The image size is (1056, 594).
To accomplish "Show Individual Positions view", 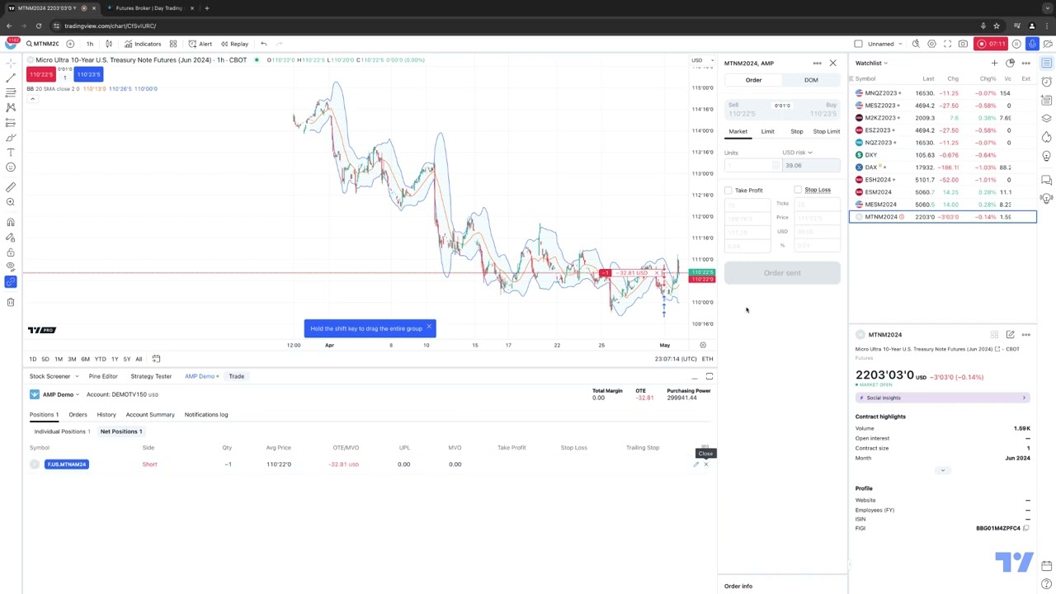I will [63, 431].
